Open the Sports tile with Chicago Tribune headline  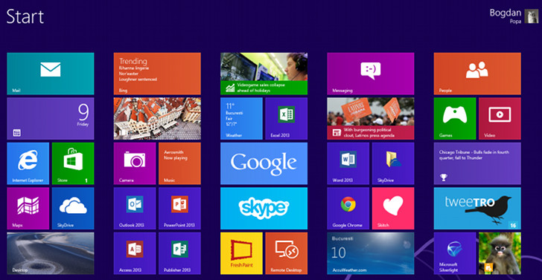tap(477, 163)
